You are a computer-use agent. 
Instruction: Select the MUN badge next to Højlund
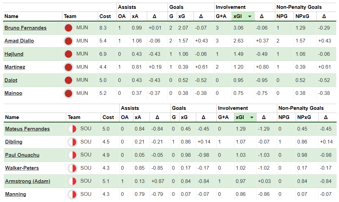pos(68,54)
